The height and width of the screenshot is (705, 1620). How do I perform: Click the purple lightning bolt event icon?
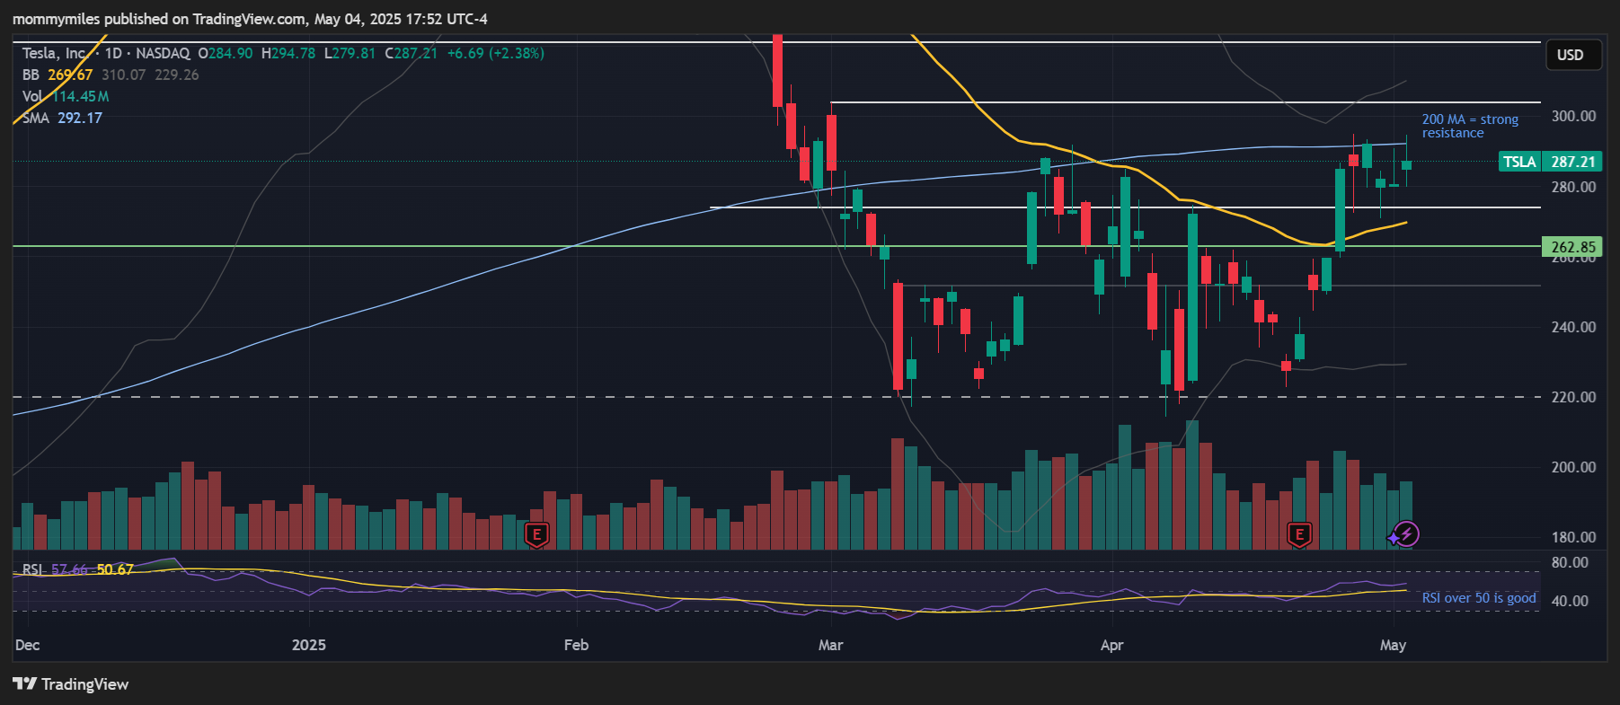(x=1407, y=534)
